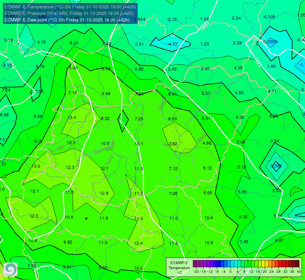Screen dimensions: 305x280
Task: Click the 13.0 temperature value
Action: (36, 166)
